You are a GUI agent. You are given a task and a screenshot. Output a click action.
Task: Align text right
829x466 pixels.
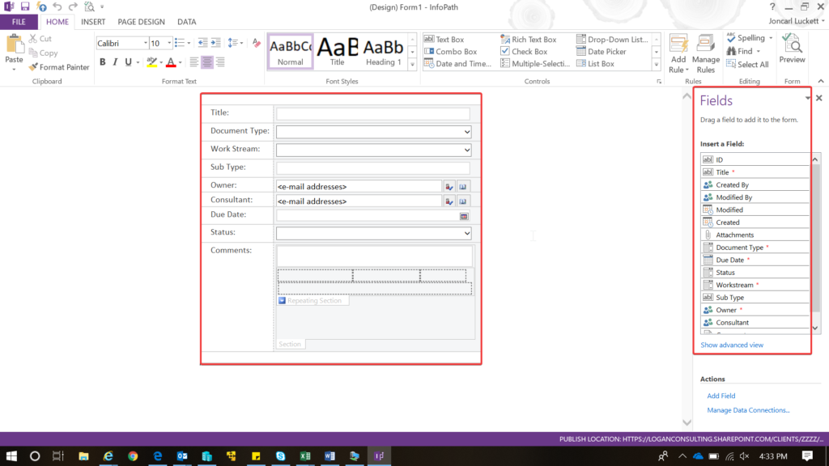220,61
